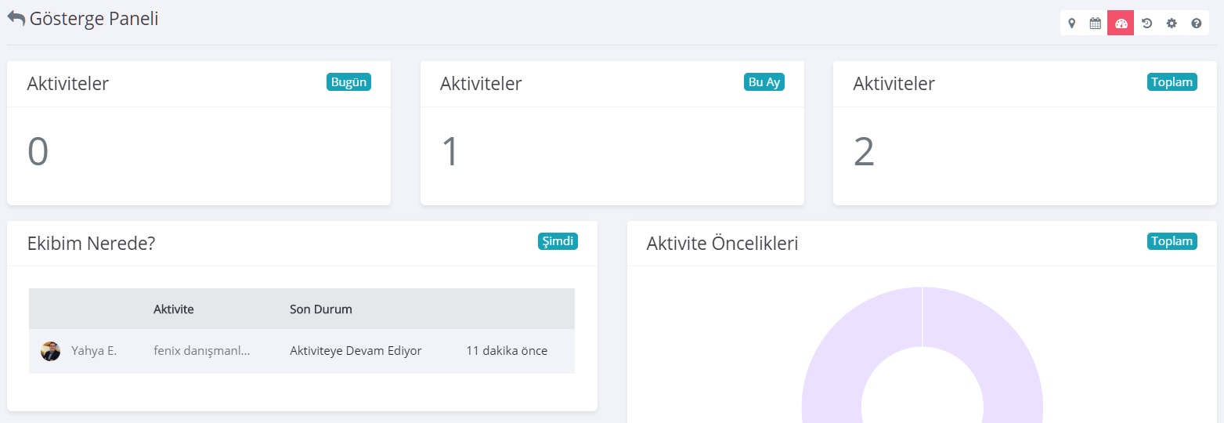
Task: Click Toplam badge on Aktivite Öncelikleri
Action: tap(1172, 241)
